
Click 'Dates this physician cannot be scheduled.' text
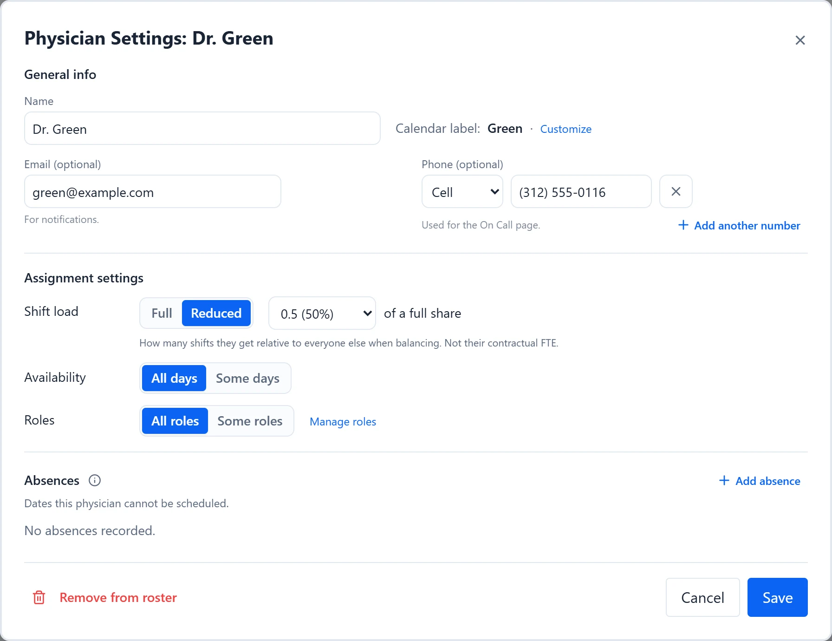[126, 504]
